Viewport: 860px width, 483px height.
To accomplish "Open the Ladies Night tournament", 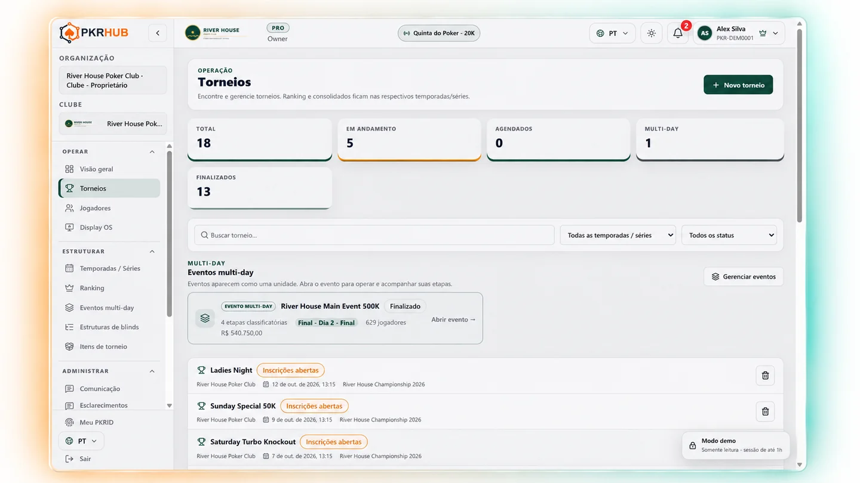I will pos(231,370).
